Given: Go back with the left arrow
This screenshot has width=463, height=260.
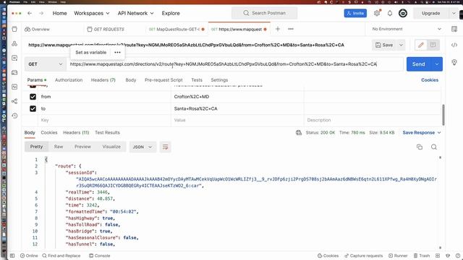Looking at the screenshot, I should [30, 13].
